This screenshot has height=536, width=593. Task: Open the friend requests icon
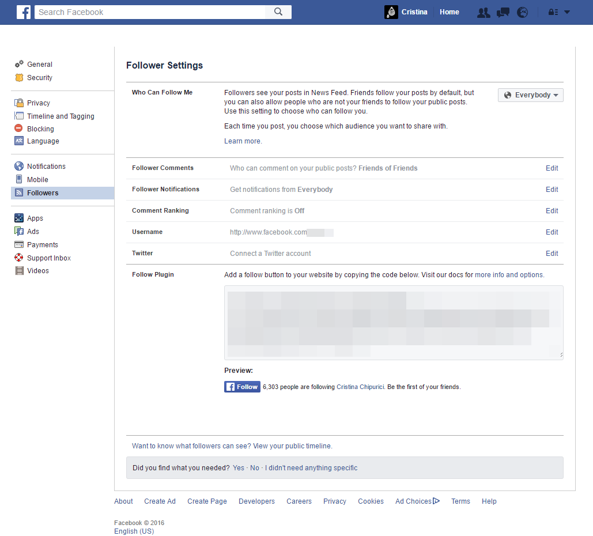pyautogui.click(x=484, y=13)
